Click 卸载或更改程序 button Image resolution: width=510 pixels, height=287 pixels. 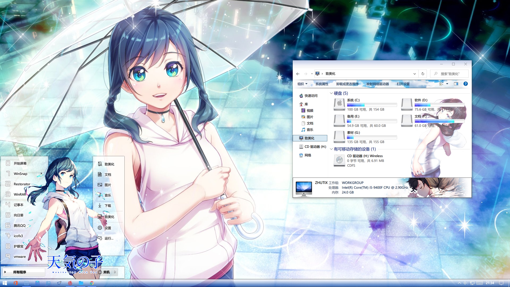347,84
